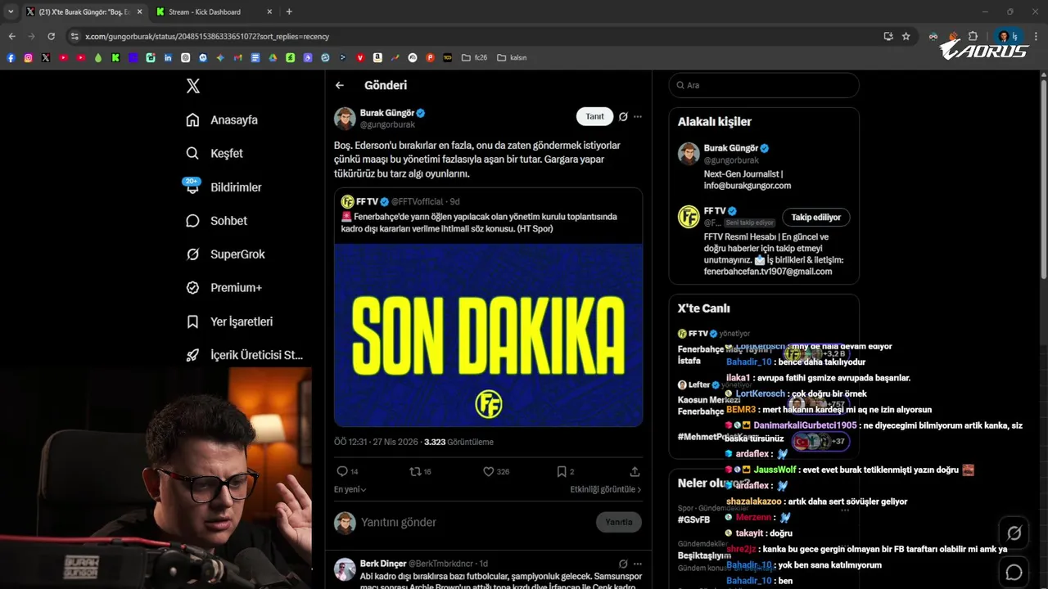The height and width of the screenshot is (589, 1048).
Task: Open the tab search dropdown
Action: tap(11, 12)
